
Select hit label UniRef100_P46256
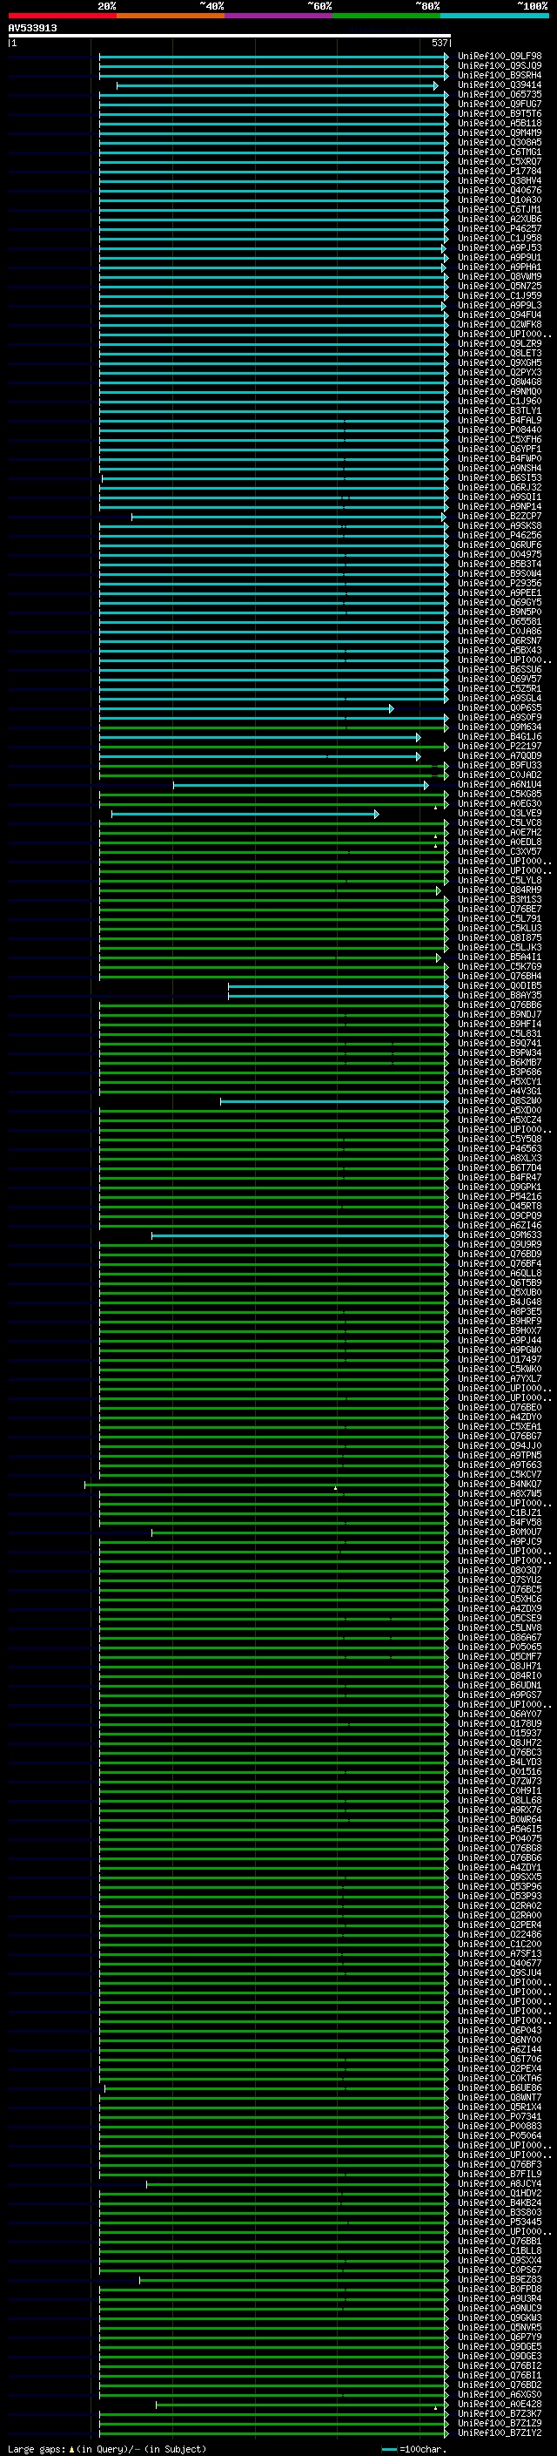point(499,536)
